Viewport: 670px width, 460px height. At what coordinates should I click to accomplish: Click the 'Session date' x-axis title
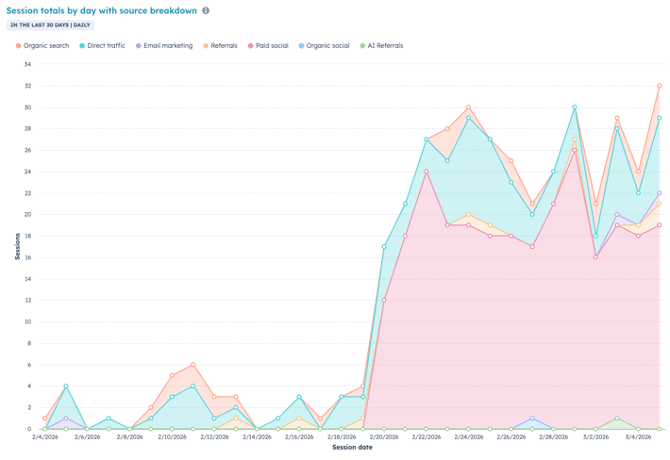click(x=352, y=448)
